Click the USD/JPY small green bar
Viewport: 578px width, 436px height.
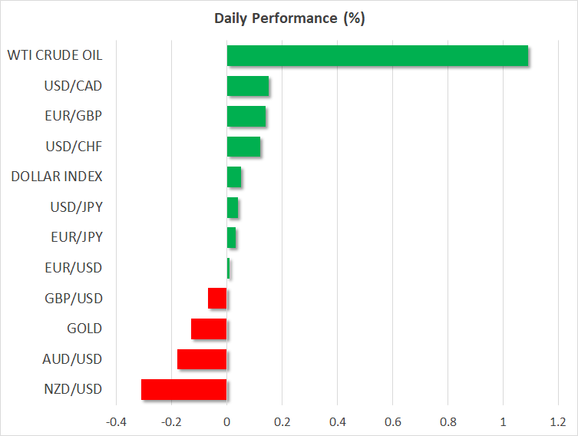pyautogui.click(x=233, y=207)
